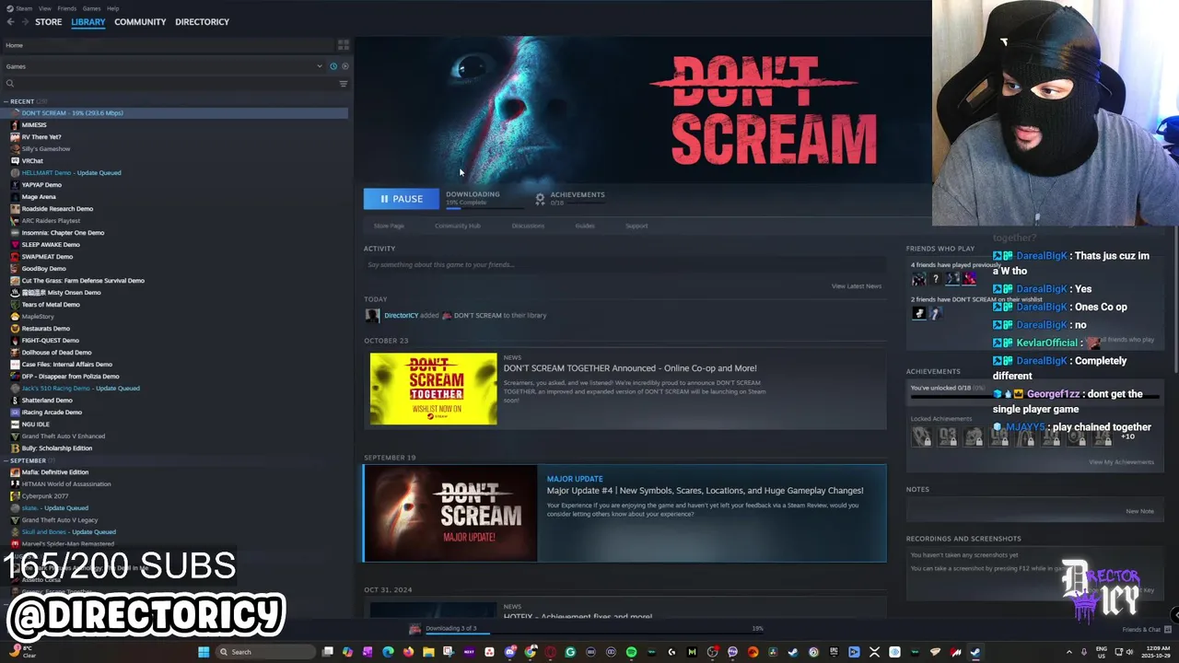Show the +10 more locked achievements

(x=1126, y=436)
